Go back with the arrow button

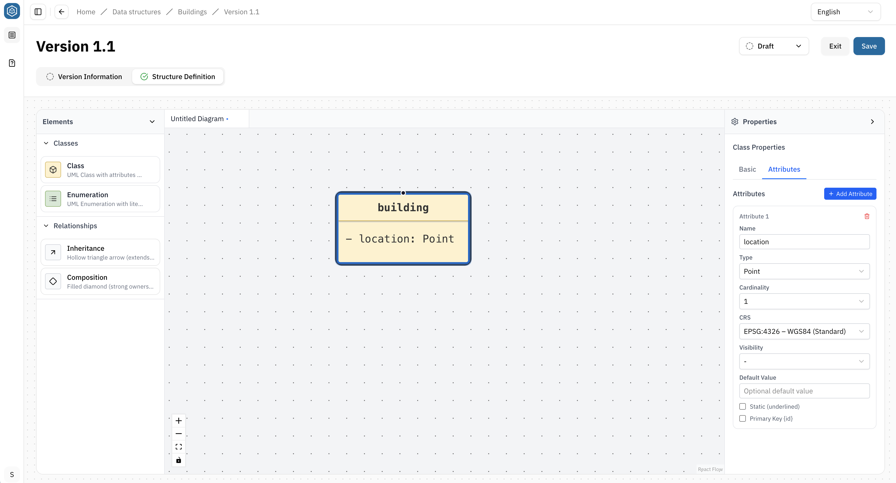pyautogui.click(x=62, y=12)
